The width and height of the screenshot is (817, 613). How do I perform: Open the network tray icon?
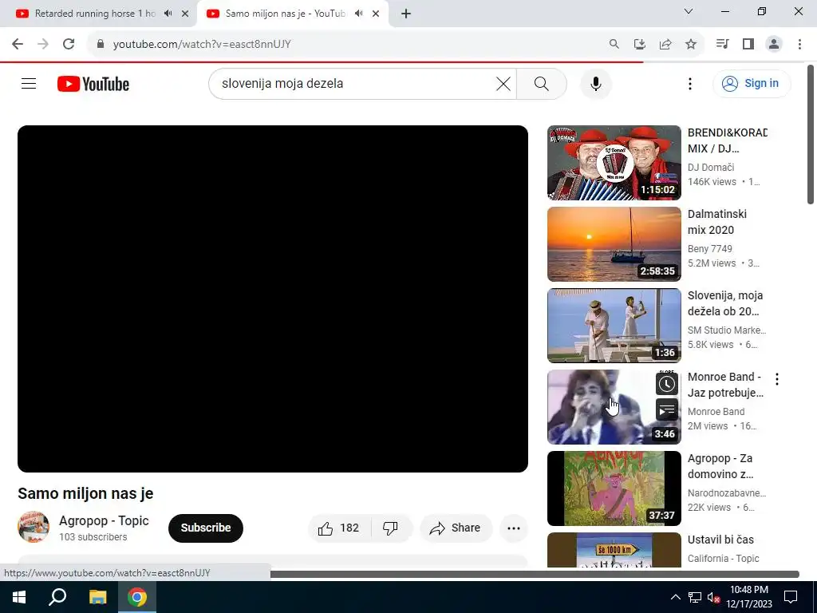(x=695, y=597)
